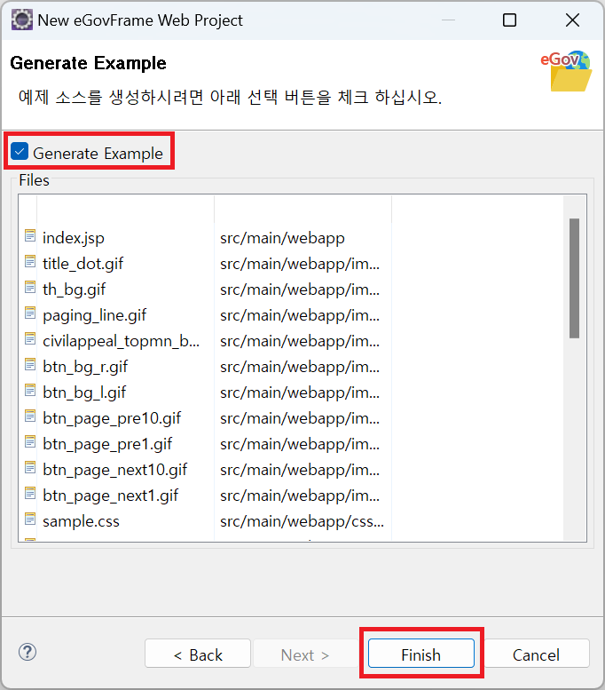Select the btn_bg_l.gif file name
Screen dimensions: 605x690
[x=84, y=392]
